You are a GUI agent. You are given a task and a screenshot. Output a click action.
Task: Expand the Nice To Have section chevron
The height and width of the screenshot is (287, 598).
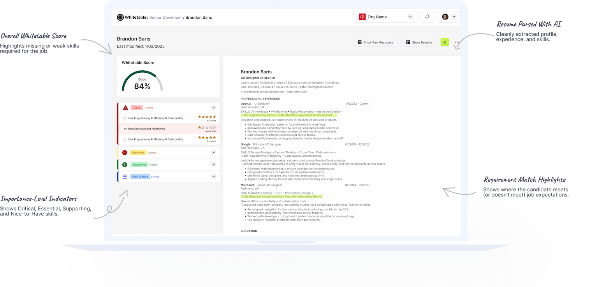[213, 177]
